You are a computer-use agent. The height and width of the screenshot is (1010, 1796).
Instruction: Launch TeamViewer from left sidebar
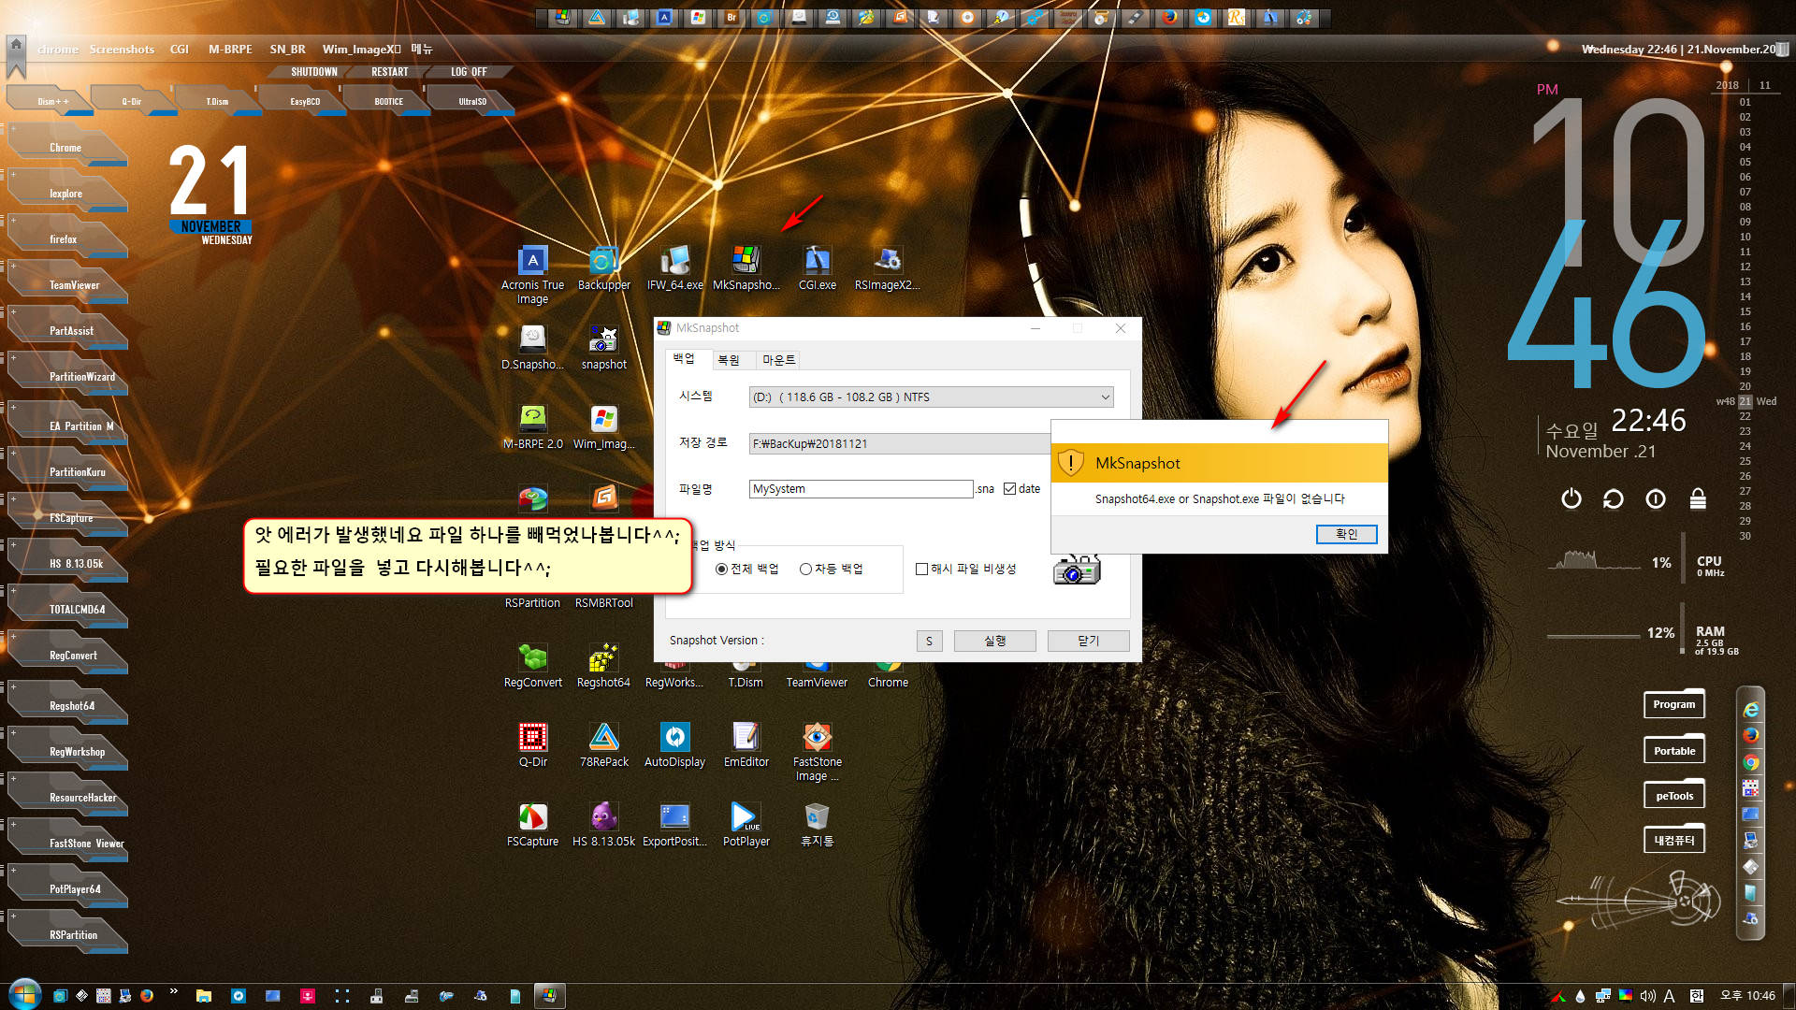(x=70, y=282)
